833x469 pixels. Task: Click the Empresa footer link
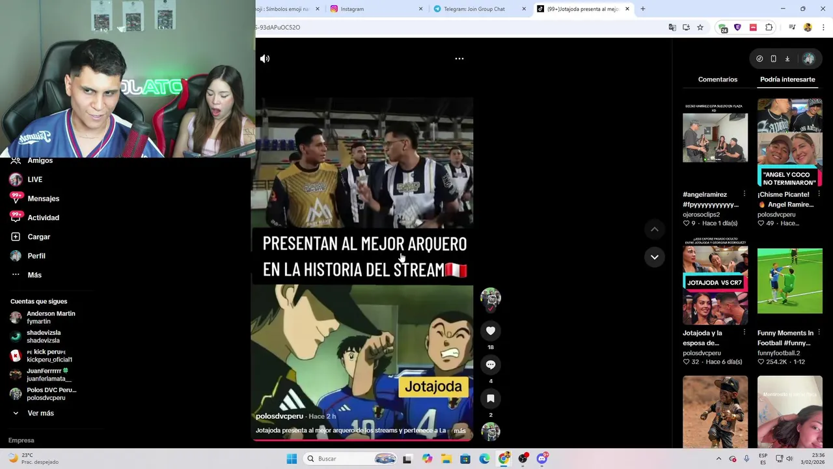click(21, 440)
